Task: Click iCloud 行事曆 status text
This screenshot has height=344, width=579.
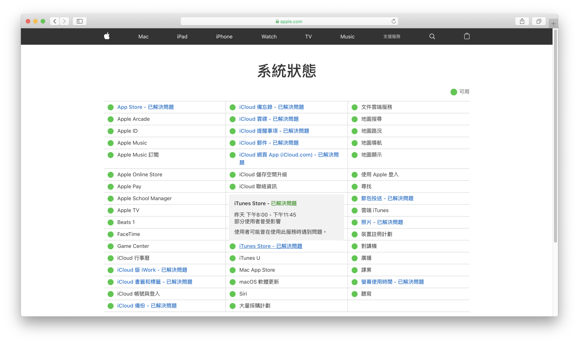Action: click(134, 258)
